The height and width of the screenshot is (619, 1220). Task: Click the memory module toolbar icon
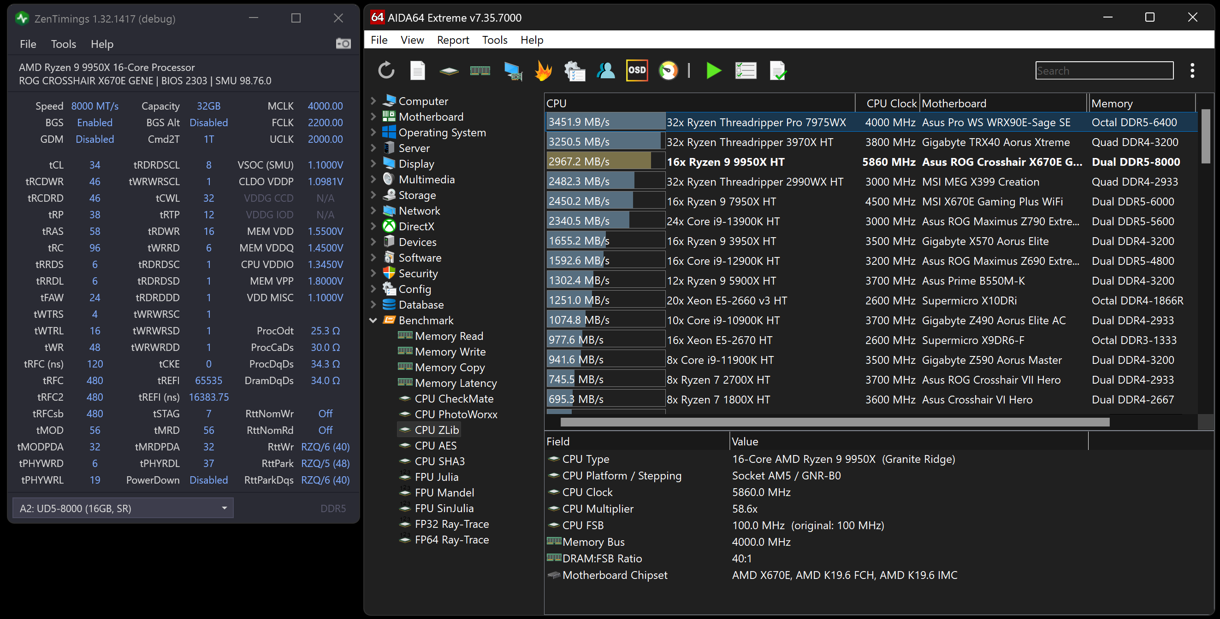click(480, 70)
